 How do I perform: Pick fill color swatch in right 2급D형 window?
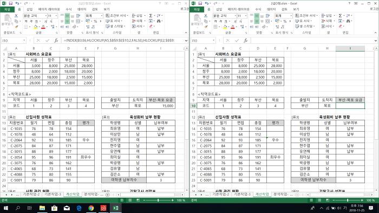(225, 27)
